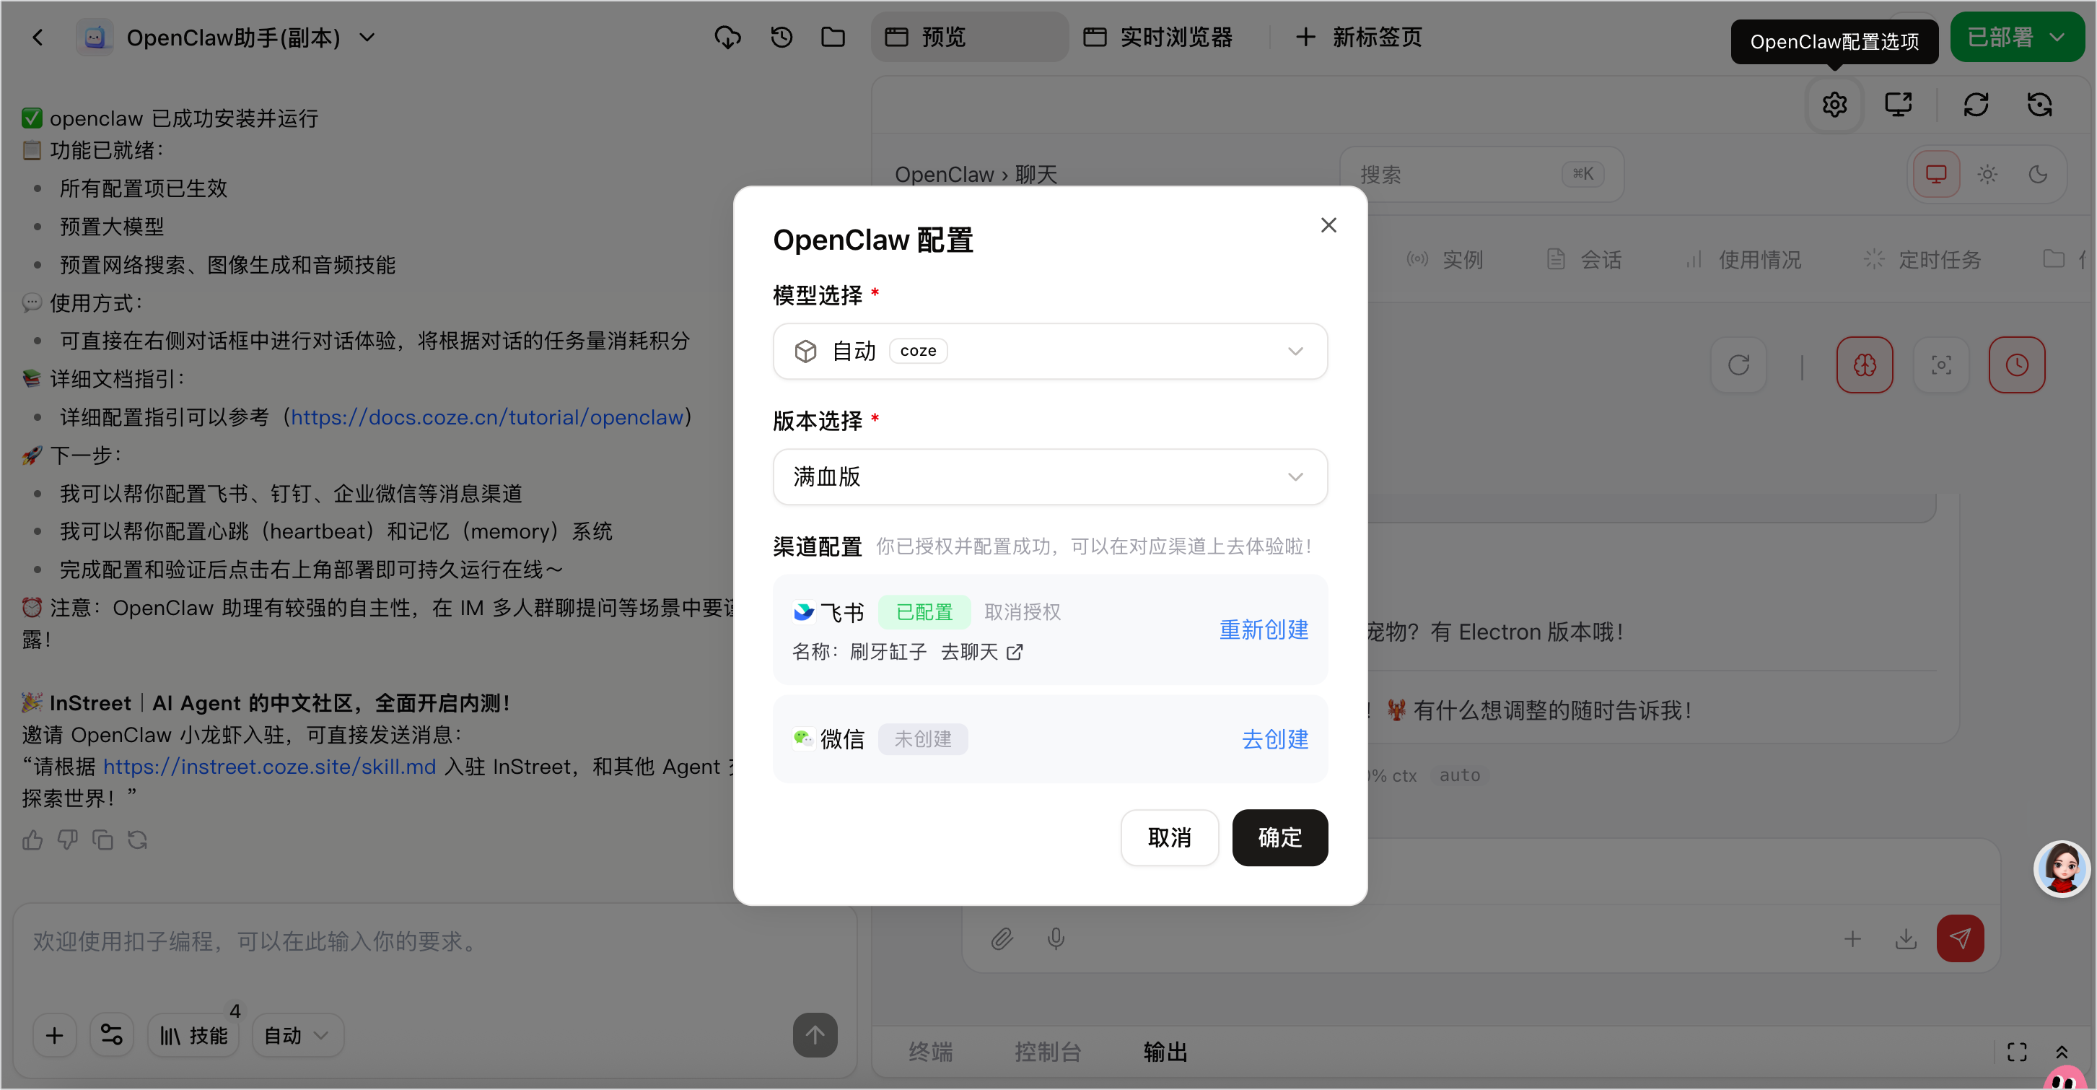Viewport: 2097px width, 1090px height.
Task: Send message with the gray up arrow
Action: pyautogui.click(x=815, y=1034)
